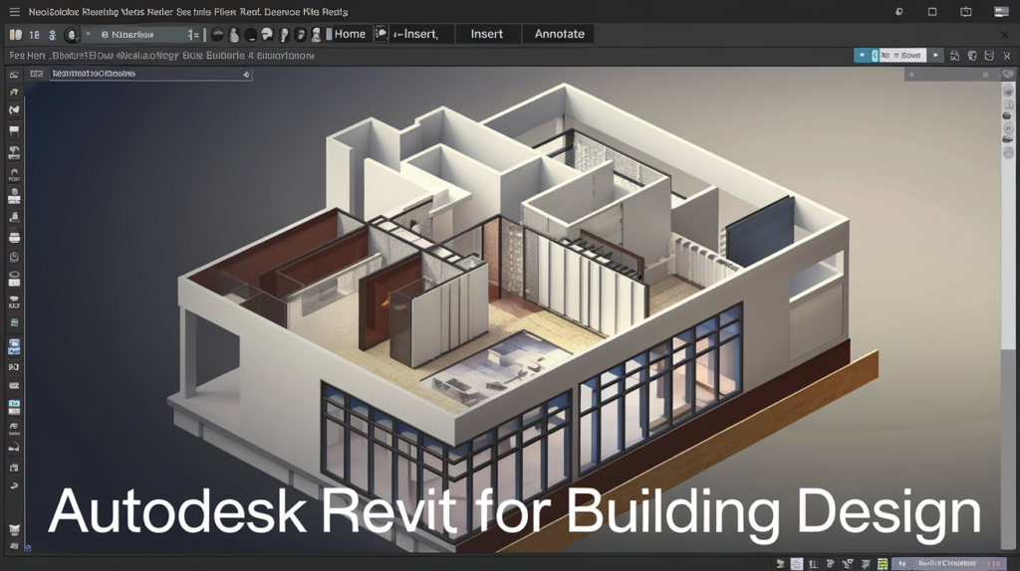Open the dropdown arrow on the view selector field

coord(246,74)
